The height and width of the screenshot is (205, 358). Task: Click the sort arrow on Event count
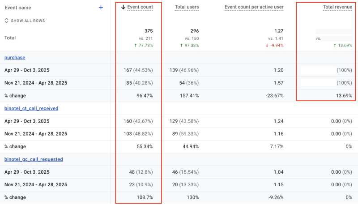[124, 7]
